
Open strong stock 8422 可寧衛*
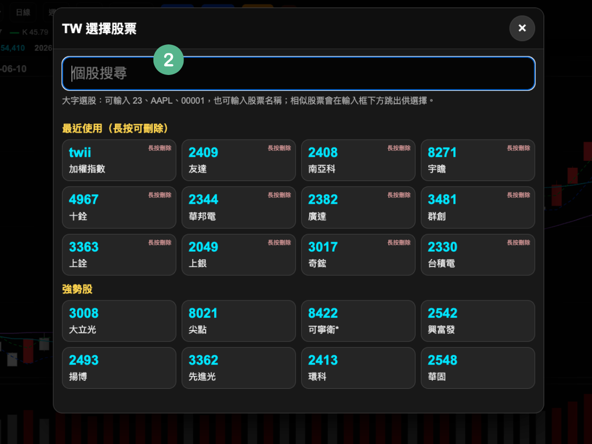[358, 321]
